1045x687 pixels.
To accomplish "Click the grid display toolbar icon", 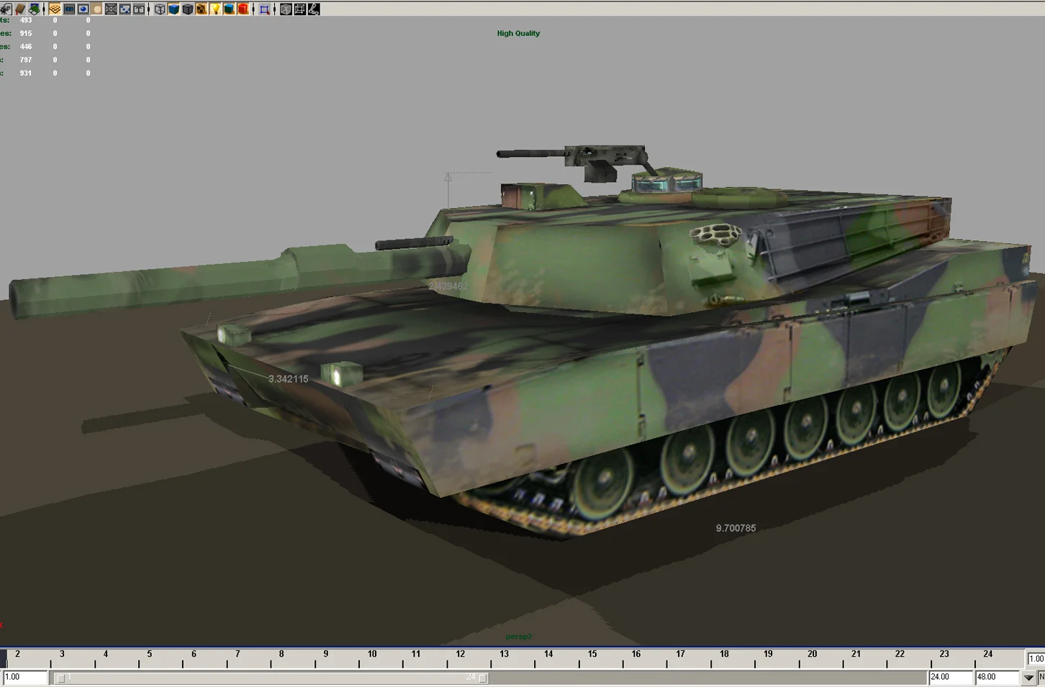I will point(109,9).
